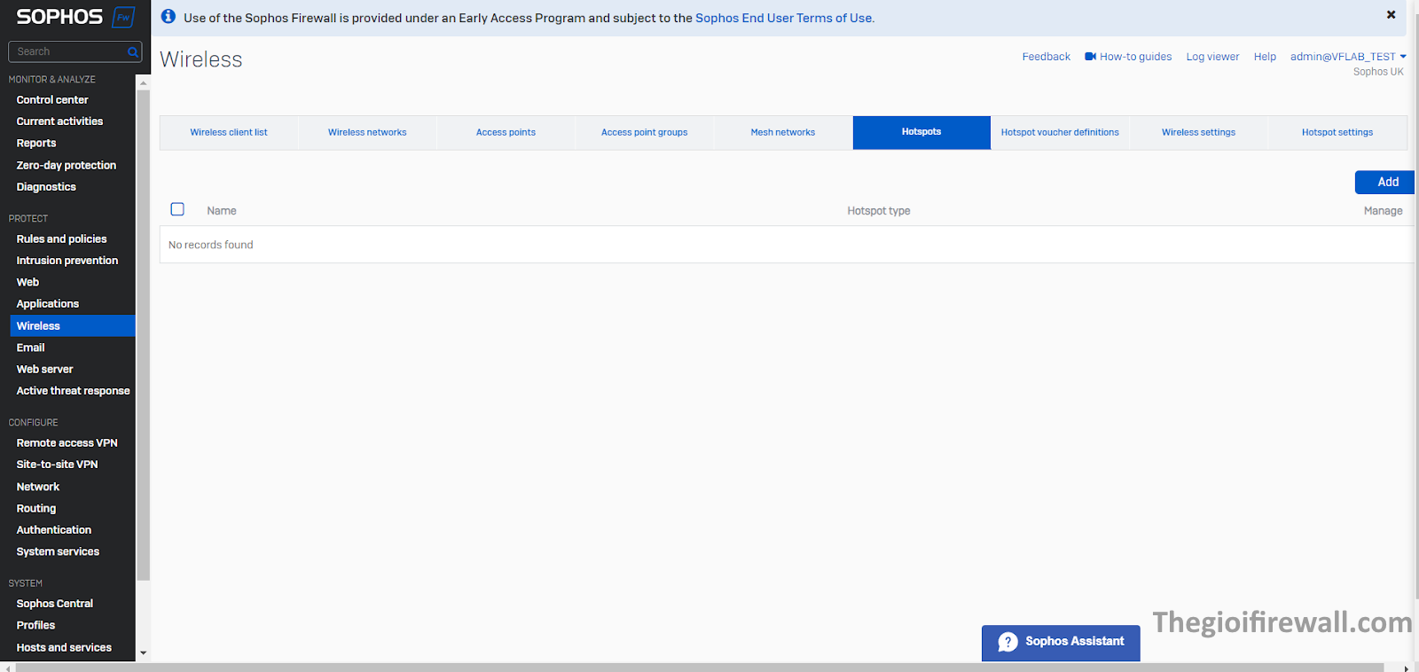Click the Sophos logo

75,17
